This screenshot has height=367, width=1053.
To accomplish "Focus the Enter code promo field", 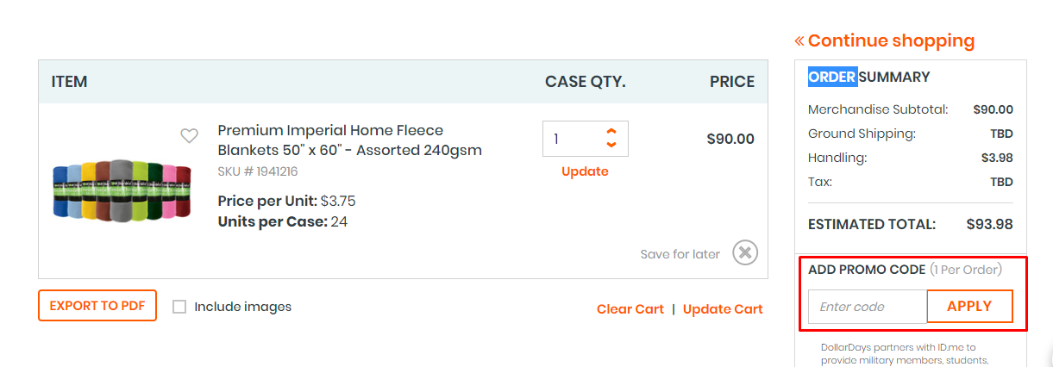I will 867,307.
